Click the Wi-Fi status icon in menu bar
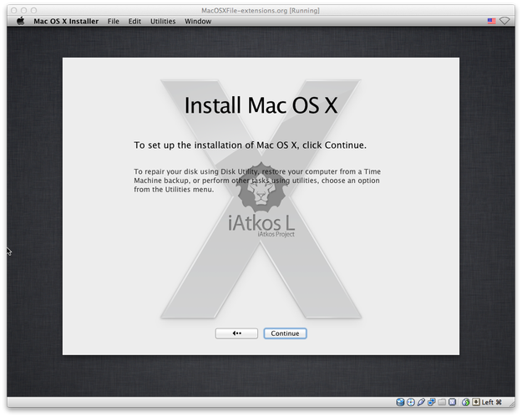 (x=504, y=21)
